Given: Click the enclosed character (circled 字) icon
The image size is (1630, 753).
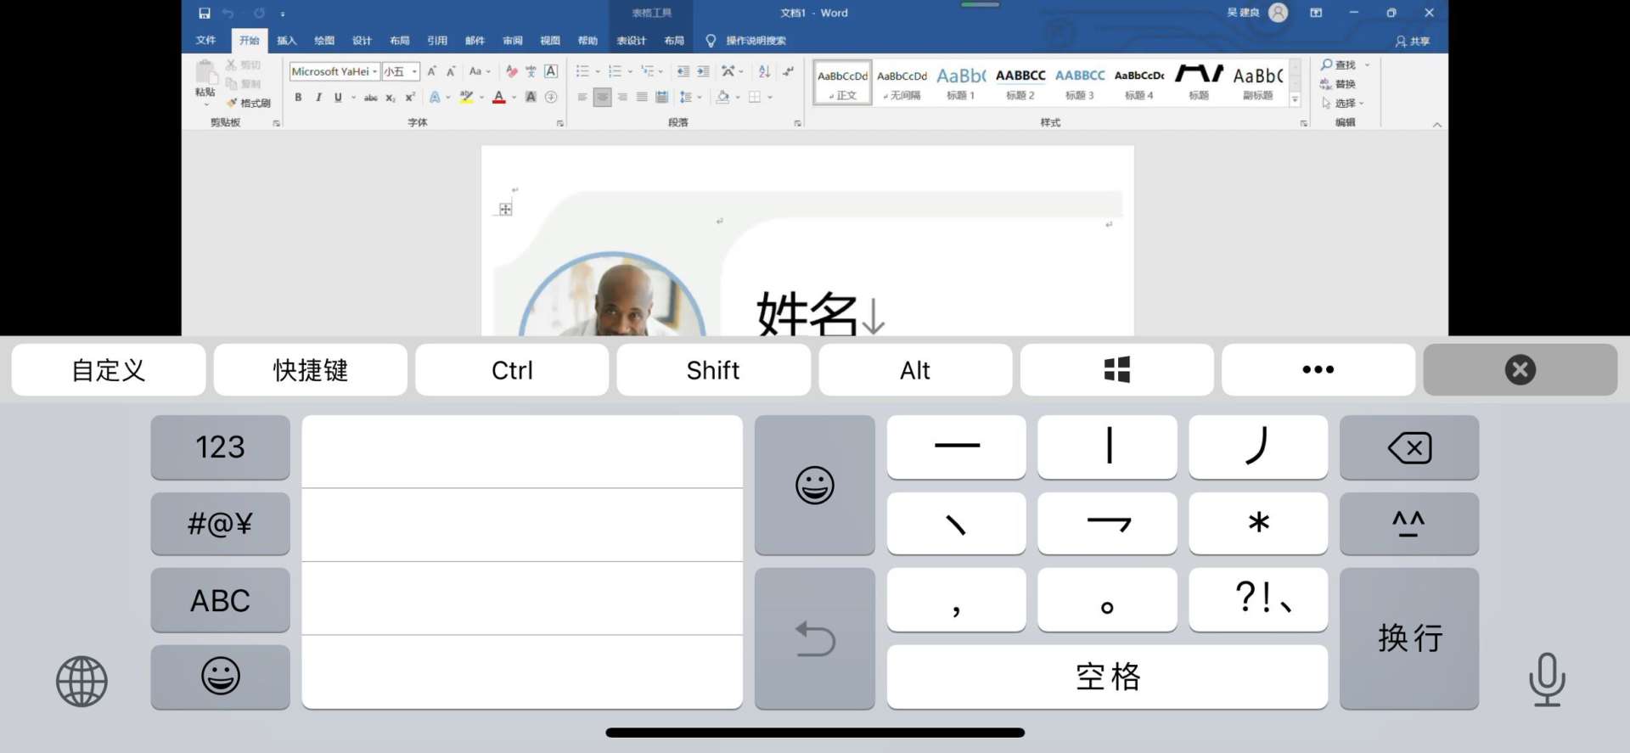Looking at the screenshot, I should click(551, 97).
